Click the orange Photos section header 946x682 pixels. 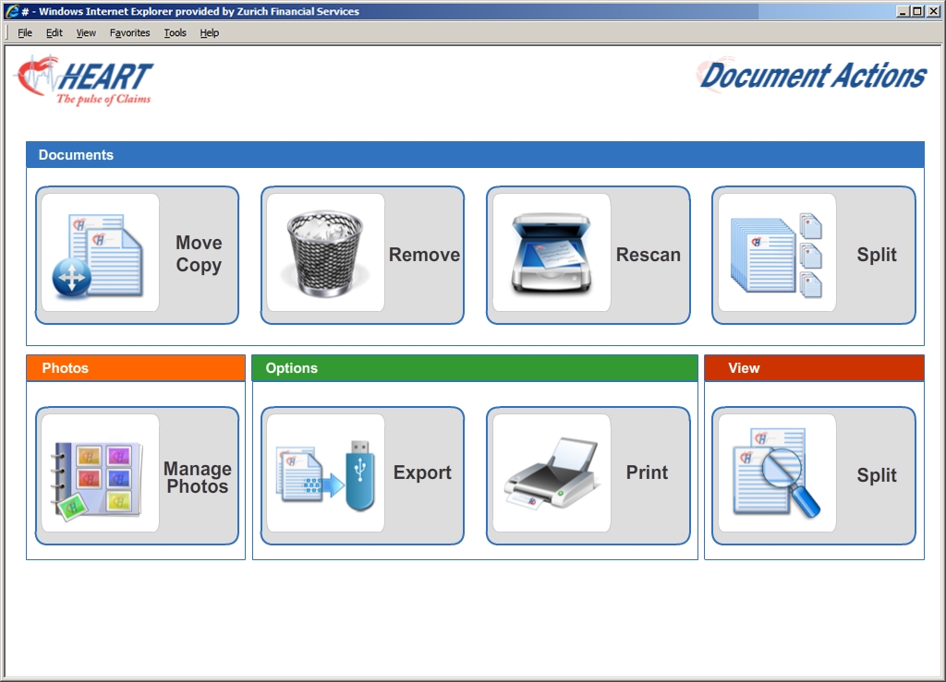[x=136, y=368]
